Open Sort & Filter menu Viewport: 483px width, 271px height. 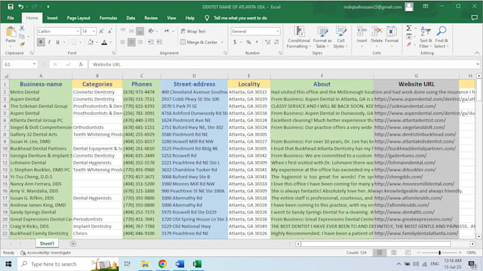click(425, 37)
